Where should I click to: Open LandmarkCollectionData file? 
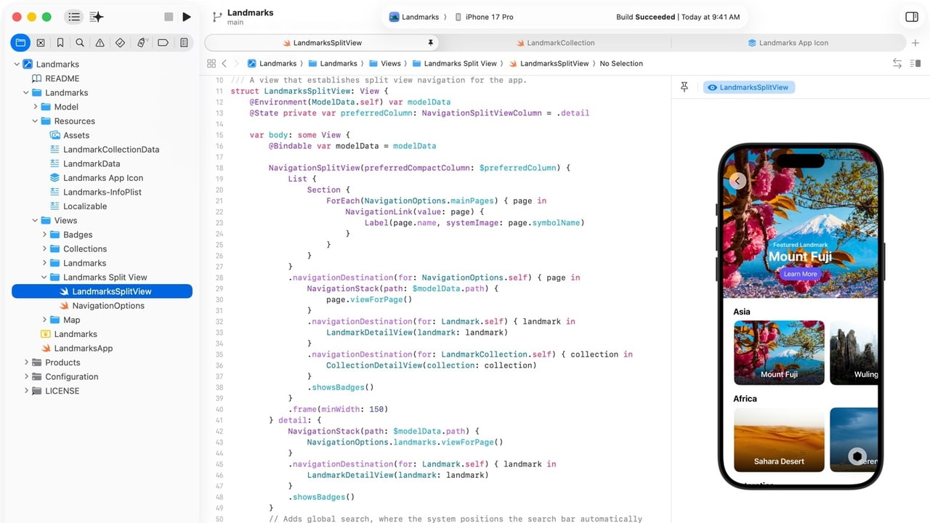point(104,149)
